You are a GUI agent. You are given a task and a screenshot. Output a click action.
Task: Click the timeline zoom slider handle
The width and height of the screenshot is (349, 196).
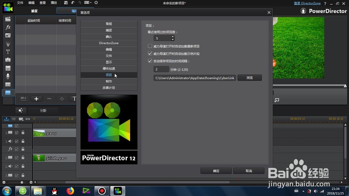(22, 182)
